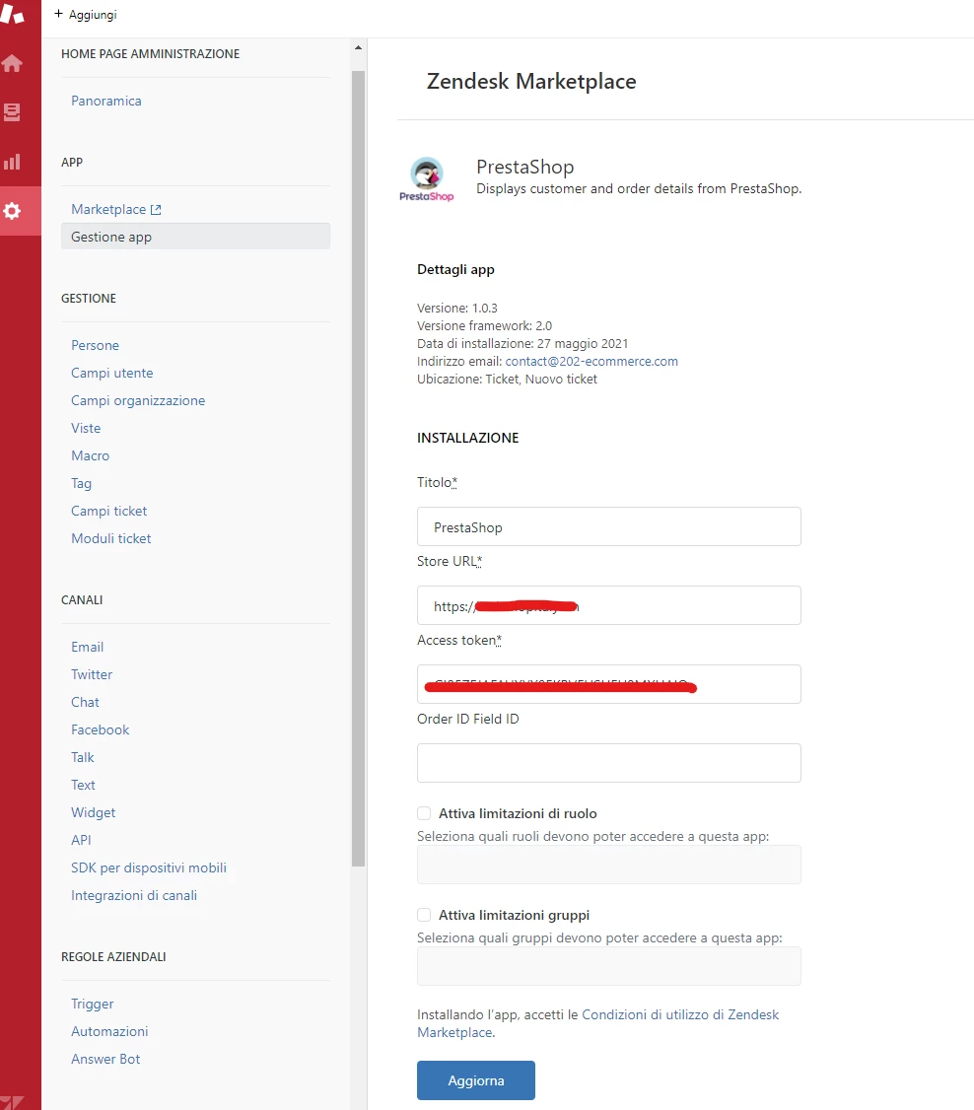
Task: Open Campi ticket page
Action: coord(109,511)
